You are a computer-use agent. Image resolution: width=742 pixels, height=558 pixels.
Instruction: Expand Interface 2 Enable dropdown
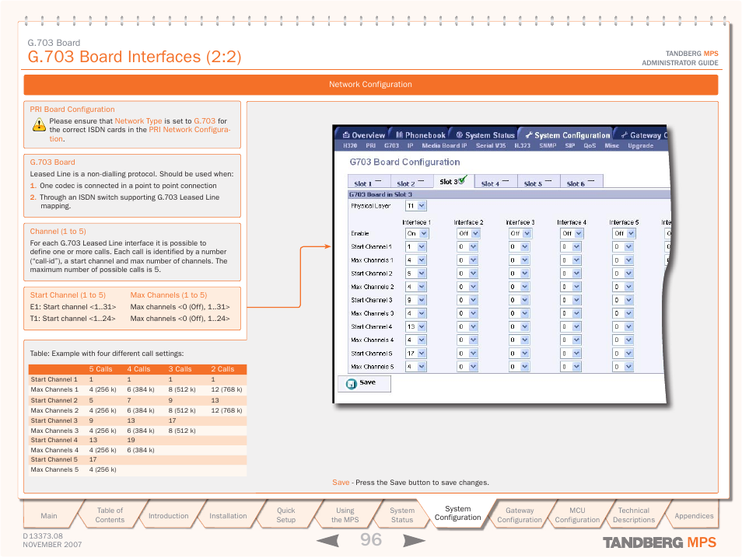(474, 233)
